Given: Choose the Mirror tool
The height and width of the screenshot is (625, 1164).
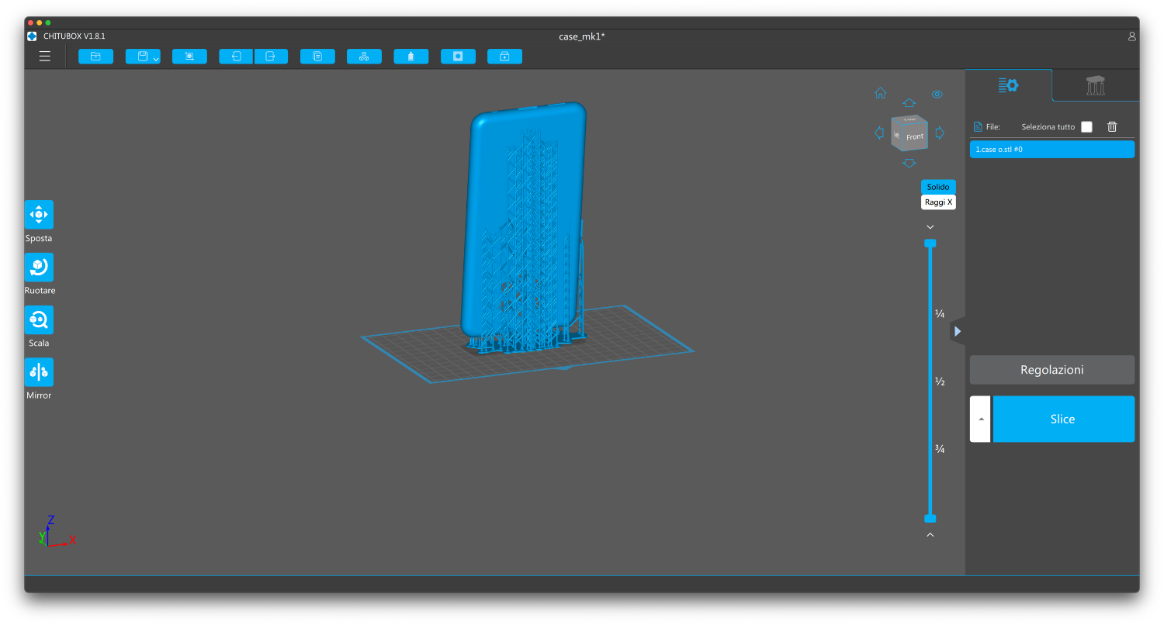Looking at the screenshot, I should [39, 372].
